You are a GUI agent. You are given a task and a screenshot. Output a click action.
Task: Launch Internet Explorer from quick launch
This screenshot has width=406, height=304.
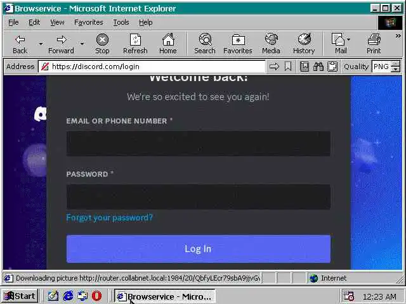coord(68,296)
